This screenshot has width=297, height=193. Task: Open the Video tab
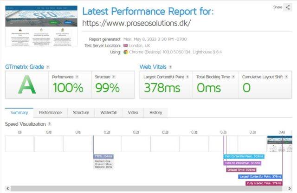pyautogui.click(x=133, y=113)
